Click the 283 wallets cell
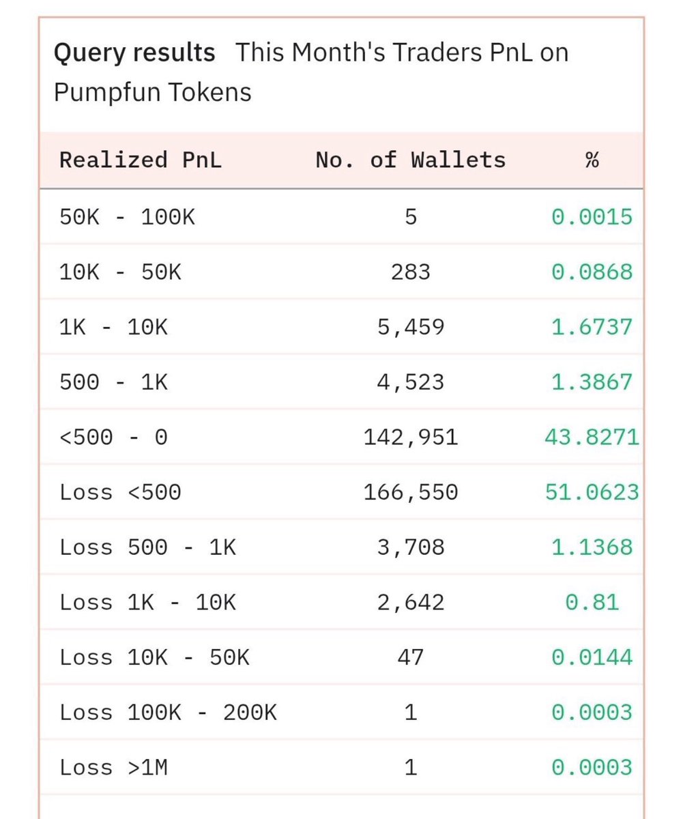The height and width of the screenshot is (819, 683). pos(411,272)
